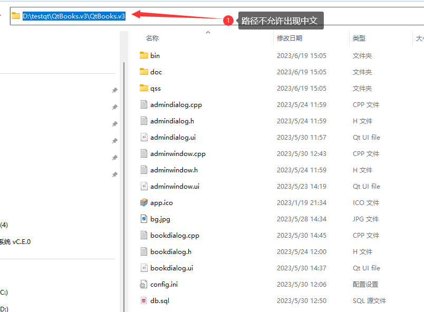Image resolution: width=424 pixels, height=312 pixels.
Task: Sort files by the 修改日期 column header
Action: pos(290,38)
